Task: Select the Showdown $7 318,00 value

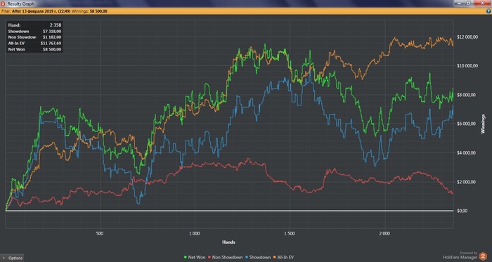Action: (52, 32)
